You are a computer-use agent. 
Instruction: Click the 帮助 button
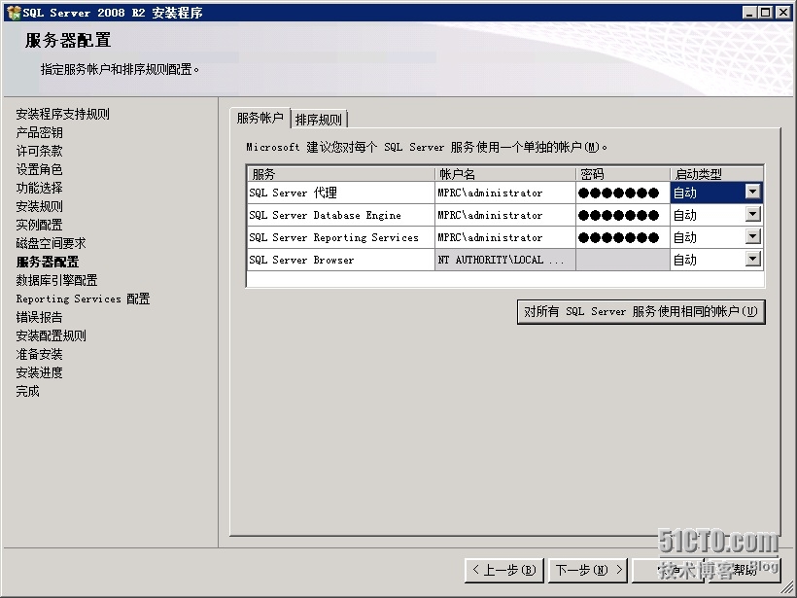[745, 570]
